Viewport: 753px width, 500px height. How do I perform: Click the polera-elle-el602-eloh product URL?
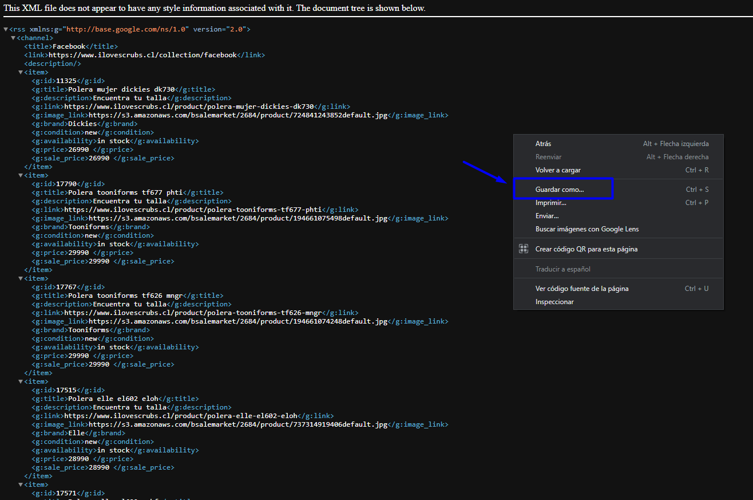tap(181, 416)
